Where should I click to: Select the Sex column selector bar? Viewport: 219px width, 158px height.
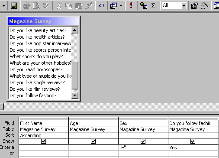143,118
